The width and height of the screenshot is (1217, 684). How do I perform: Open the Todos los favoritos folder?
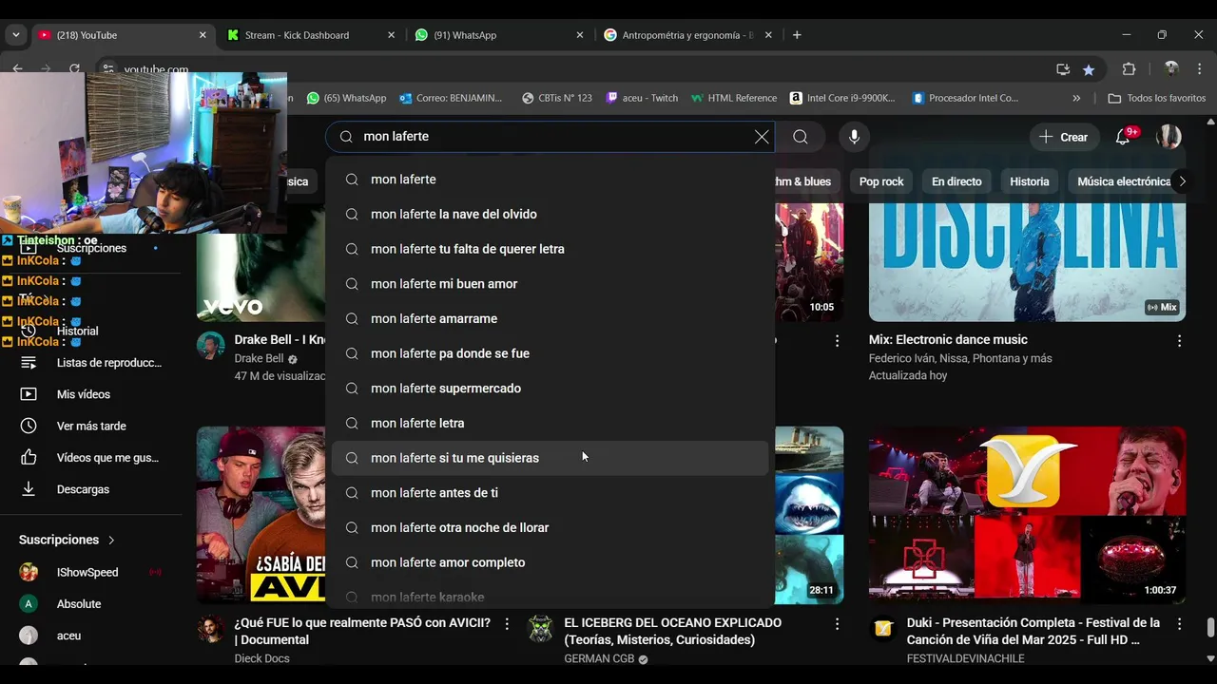(1157, 98)
